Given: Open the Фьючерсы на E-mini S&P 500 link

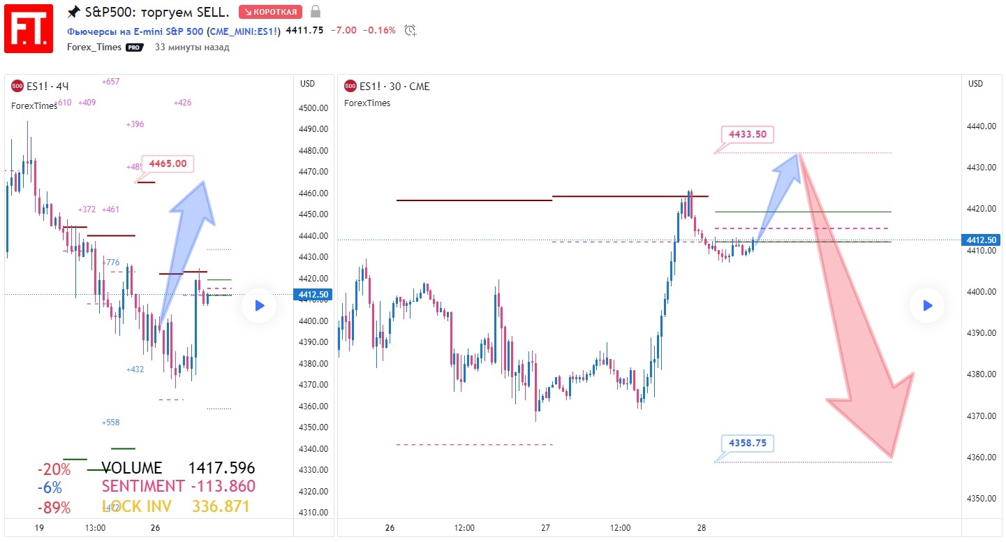Looking at the screenshot, I should point(135,31).
